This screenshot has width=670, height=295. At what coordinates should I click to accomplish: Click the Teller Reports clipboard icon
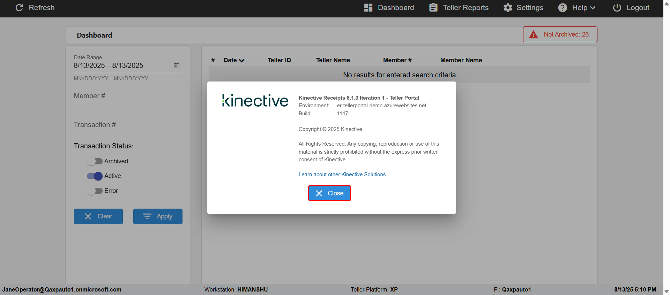433,8
